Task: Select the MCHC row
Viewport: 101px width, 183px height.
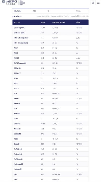Action: (x=50, y=58)
